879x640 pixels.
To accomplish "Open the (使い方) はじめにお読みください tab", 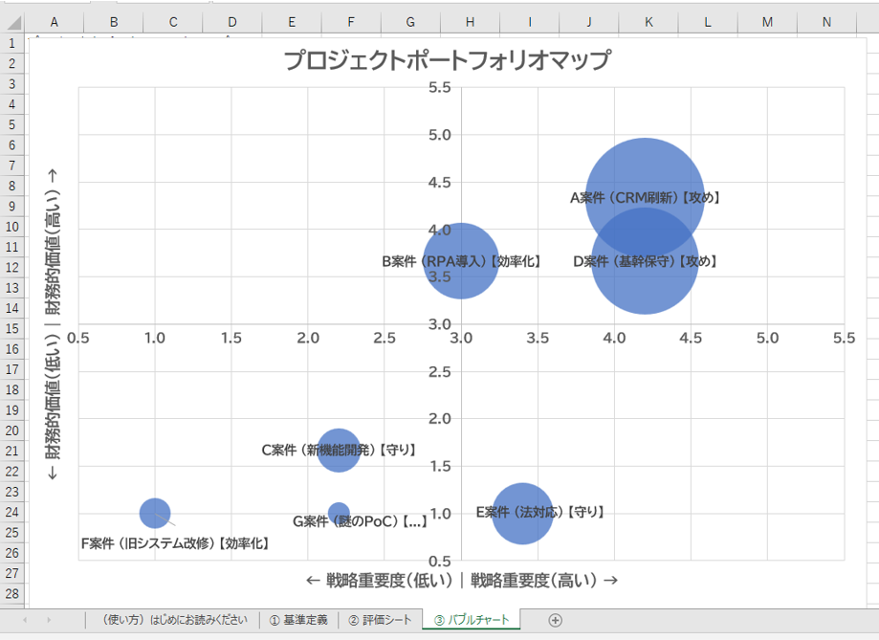I will [x=173, y=620].
